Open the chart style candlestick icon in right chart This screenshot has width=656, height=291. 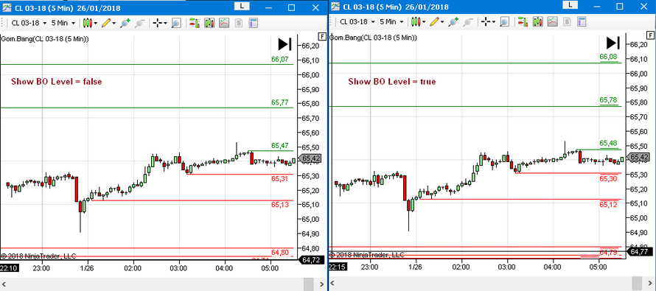(x=416, y=22)
